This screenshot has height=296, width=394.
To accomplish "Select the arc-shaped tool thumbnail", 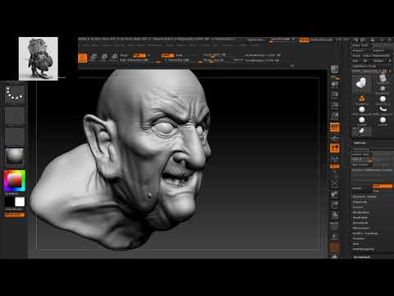I will (x=383, y=109).
